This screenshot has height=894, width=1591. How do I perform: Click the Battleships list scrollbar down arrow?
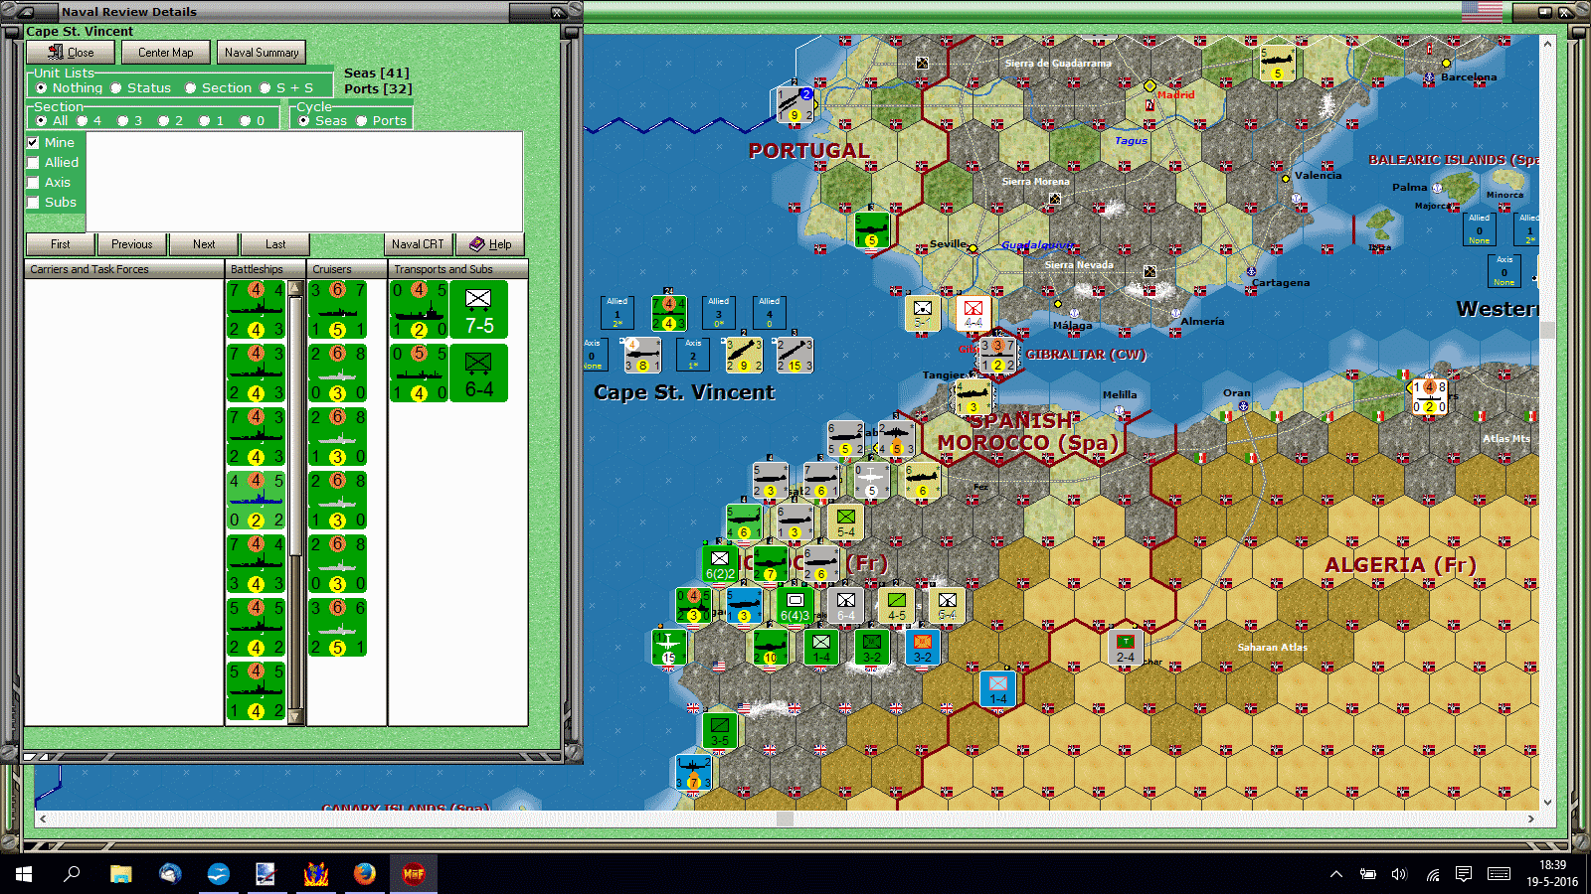[295, 717]
